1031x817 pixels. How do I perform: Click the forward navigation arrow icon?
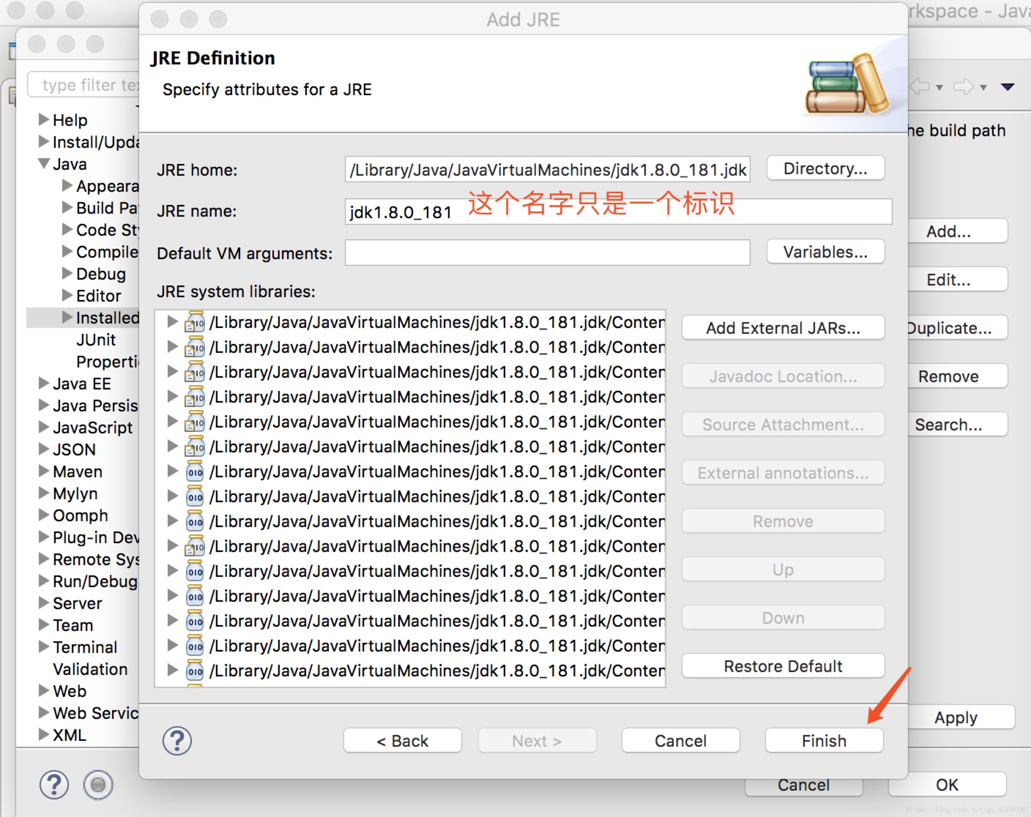pyautogui.click(x=963, y=86)
